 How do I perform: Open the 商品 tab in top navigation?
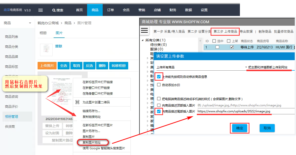click(95, 10)
